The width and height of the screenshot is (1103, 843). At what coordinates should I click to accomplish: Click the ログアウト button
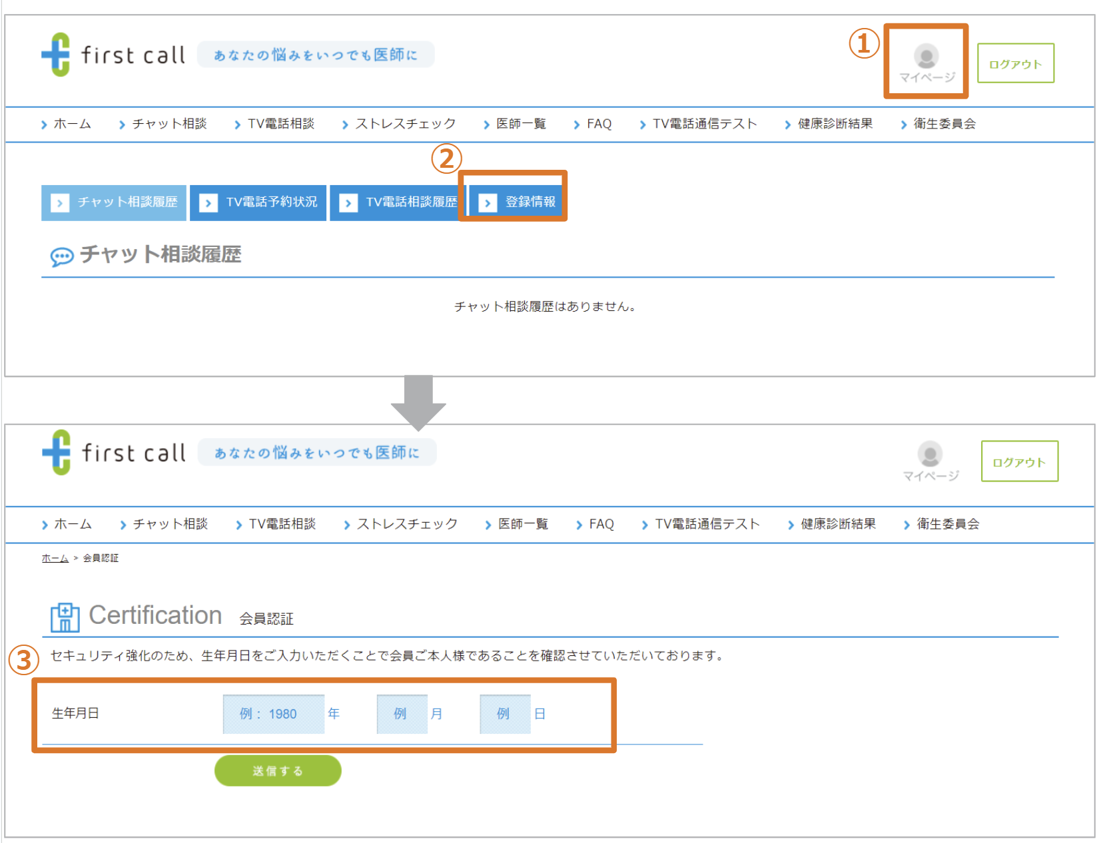click(1015, 63)
